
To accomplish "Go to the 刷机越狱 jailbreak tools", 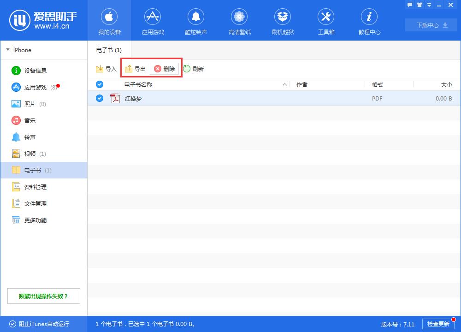I will [283, 20].
